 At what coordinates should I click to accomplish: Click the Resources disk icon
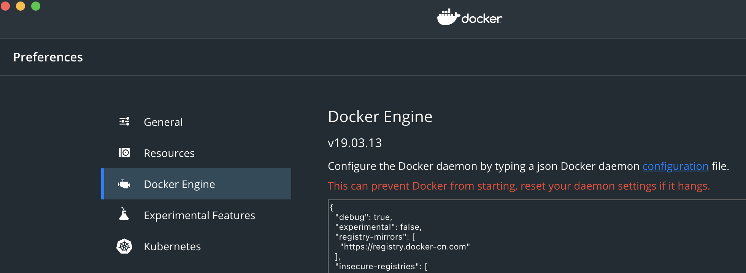point(124,153)
